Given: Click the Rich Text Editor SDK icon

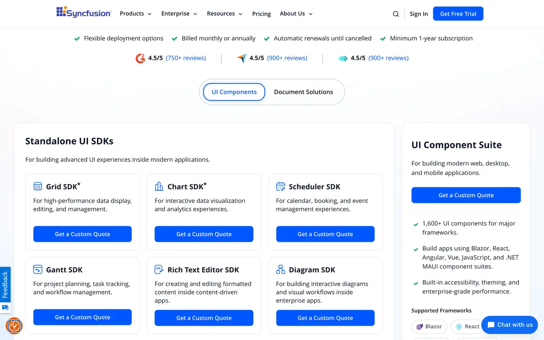Looking at the screenshot, I should click(x=159, y=269).
